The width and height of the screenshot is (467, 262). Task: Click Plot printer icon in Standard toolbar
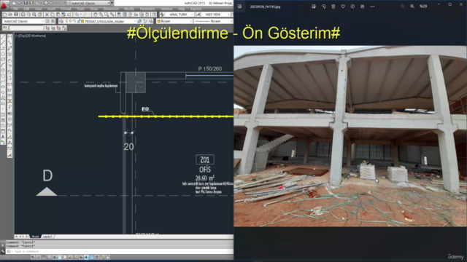[x=23, y=15]
